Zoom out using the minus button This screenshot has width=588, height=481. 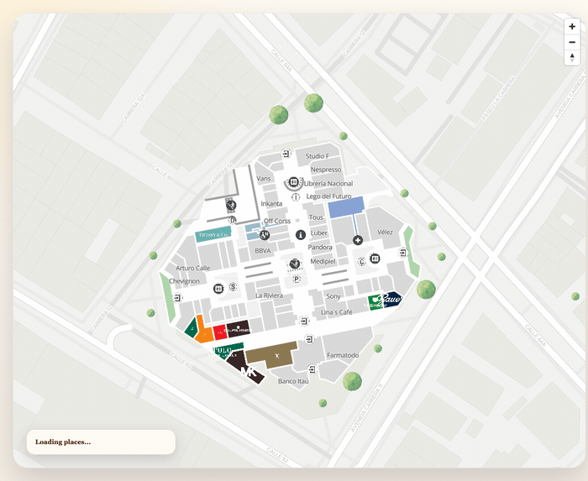point(572,42)
